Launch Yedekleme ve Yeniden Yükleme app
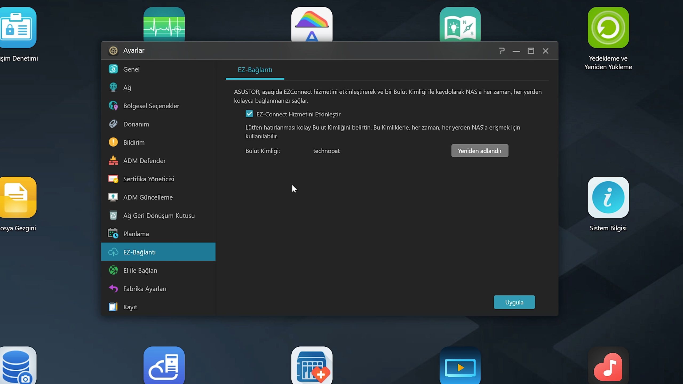Viewport: 683px width, 384px height. tap(608, 28)
